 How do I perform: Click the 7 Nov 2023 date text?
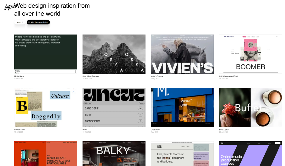(x=18, y=79)
